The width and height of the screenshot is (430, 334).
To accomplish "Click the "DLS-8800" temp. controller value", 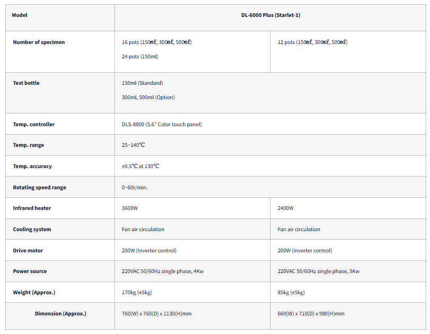I will pyautogui.click(x=162, y=125).
